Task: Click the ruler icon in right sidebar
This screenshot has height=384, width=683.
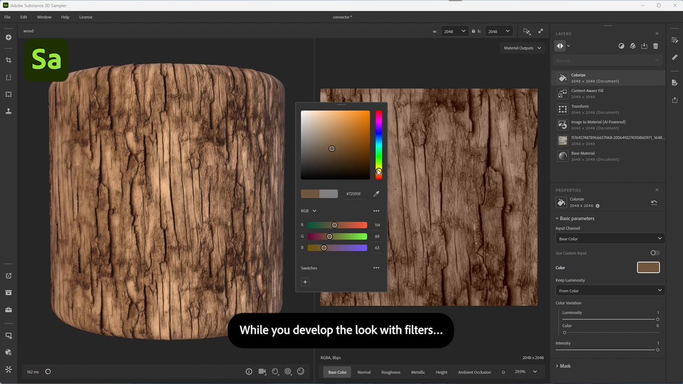Action: tap(674, 57)
